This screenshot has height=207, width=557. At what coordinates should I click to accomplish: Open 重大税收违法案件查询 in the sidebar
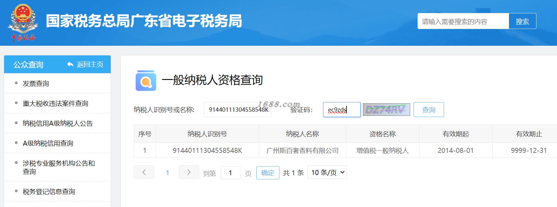point(56,103)
